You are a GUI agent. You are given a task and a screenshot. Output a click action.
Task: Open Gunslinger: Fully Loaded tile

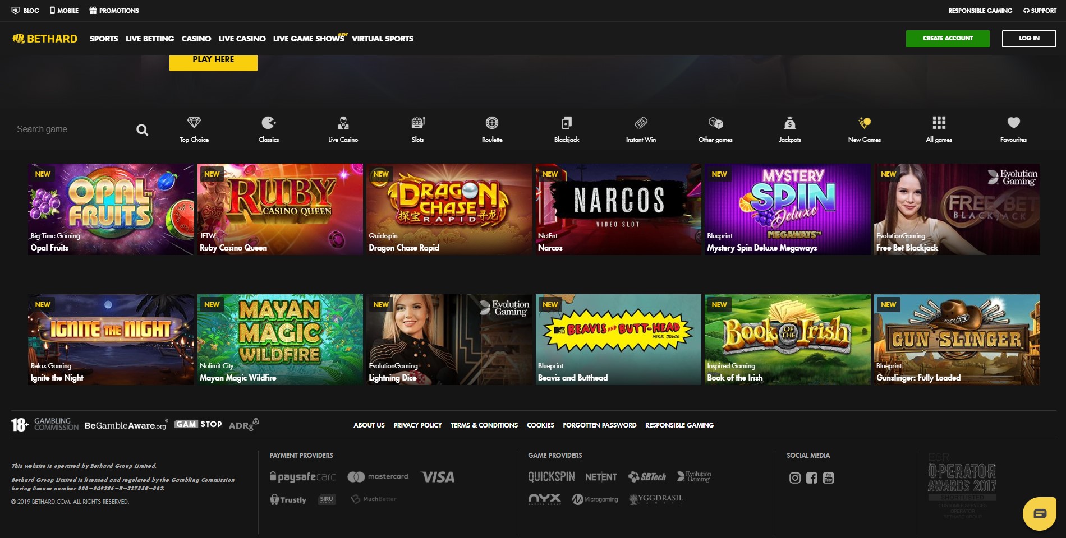tap(957, 340)
